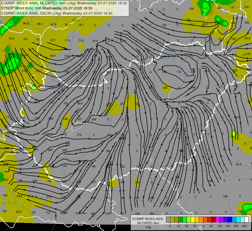Image resolution: width=252 pixels, height=231 pixels.
Task: Click the map value 102 on green area
Action: coord(205,8)
